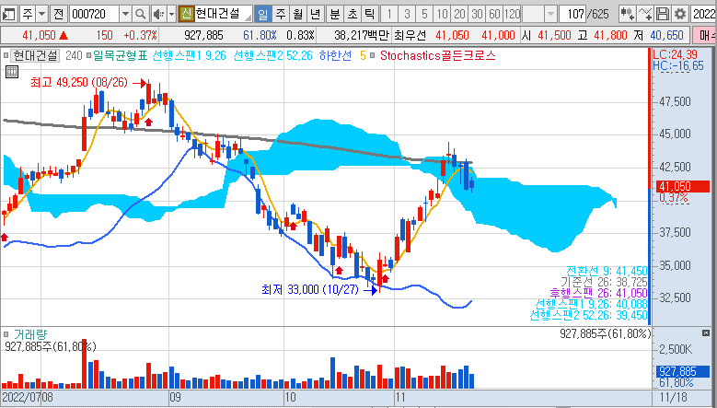Screen dimensions: 717x408
Task: Click the 기준선 26: 38,725 value
Action: (604, 282)
